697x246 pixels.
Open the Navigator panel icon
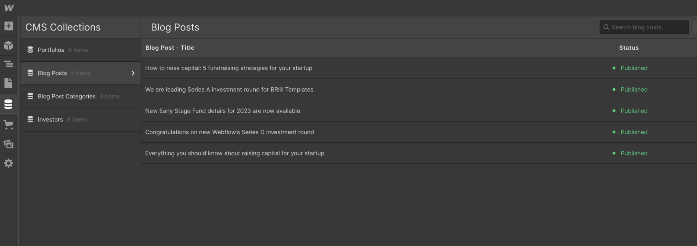coord(9,64)
